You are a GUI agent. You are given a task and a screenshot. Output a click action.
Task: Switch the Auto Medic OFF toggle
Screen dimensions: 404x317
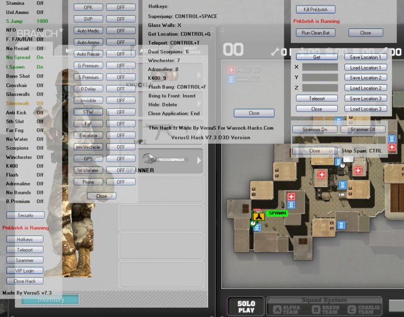pos(121,31)
